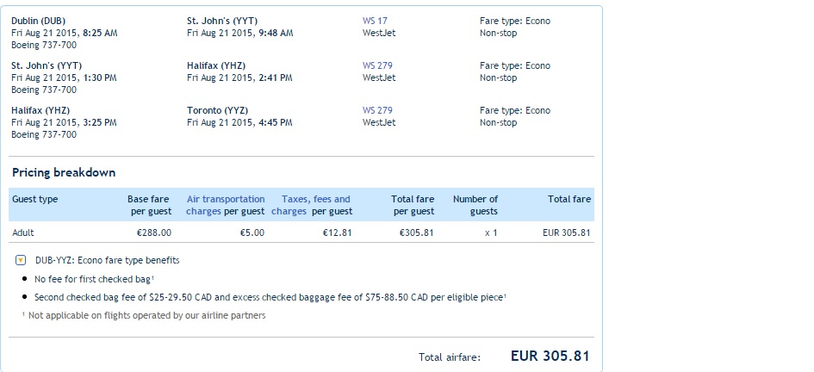
Task: Click the Dublin (DUB) departure label
Action: [x=37, y=22]
